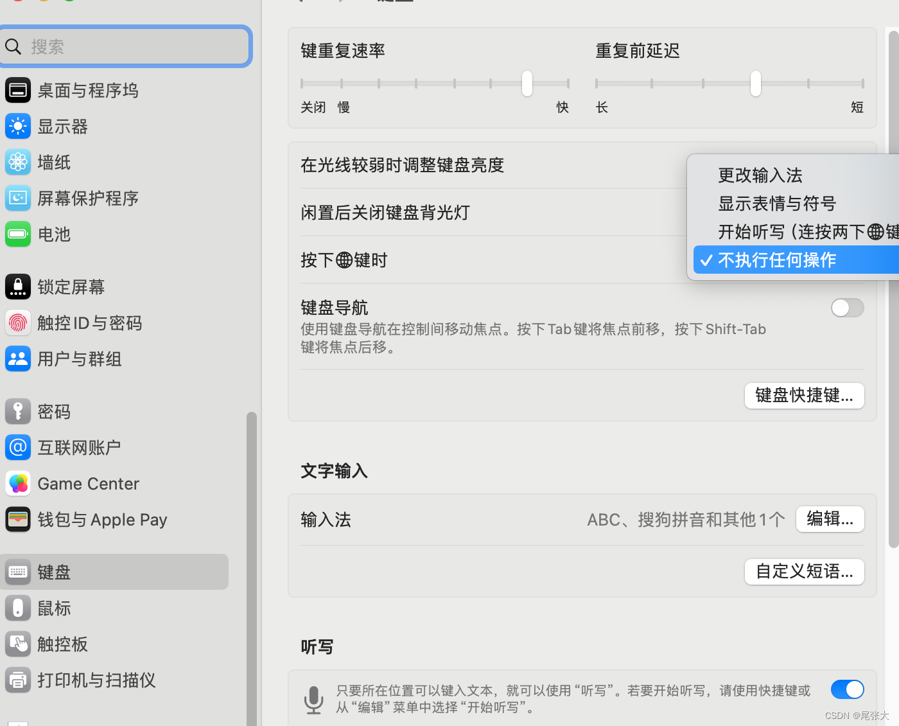899x726 pixels.
Task: Open 打印机与扫描仪 settings
Action: click(96, 680)
